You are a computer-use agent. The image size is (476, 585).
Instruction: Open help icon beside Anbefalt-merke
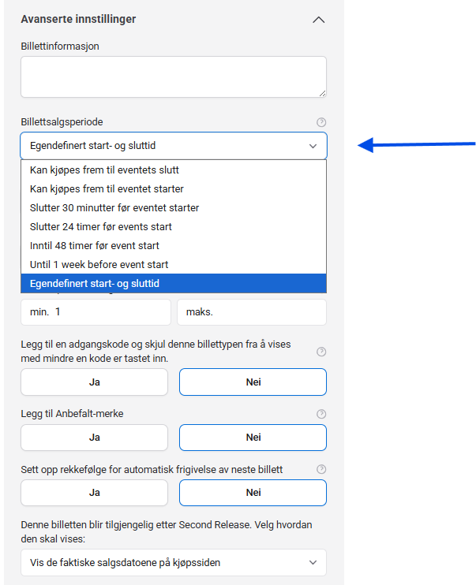click(x=320, y=414)
